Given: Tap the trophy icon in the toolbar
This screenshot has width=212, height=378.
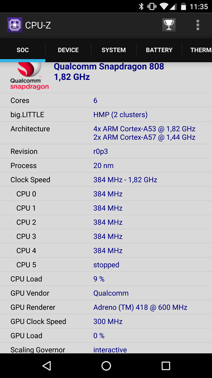Looking at the screenshot, I should pyautogui.click(x=169, y=25).
